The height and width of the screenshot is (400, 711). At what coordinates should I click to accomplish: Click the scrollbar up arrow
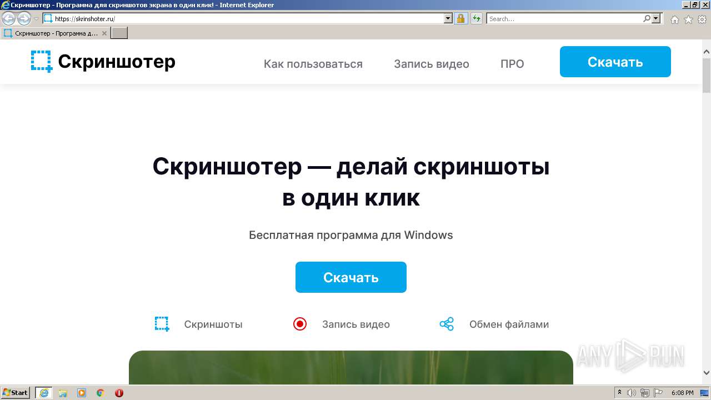(x=707, y=52)
